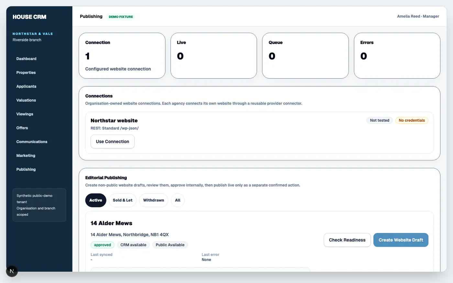The height and width of the screenshot is (283, 453).
Task: Click the Northstar website connection name
Action: tap(114, 121)
